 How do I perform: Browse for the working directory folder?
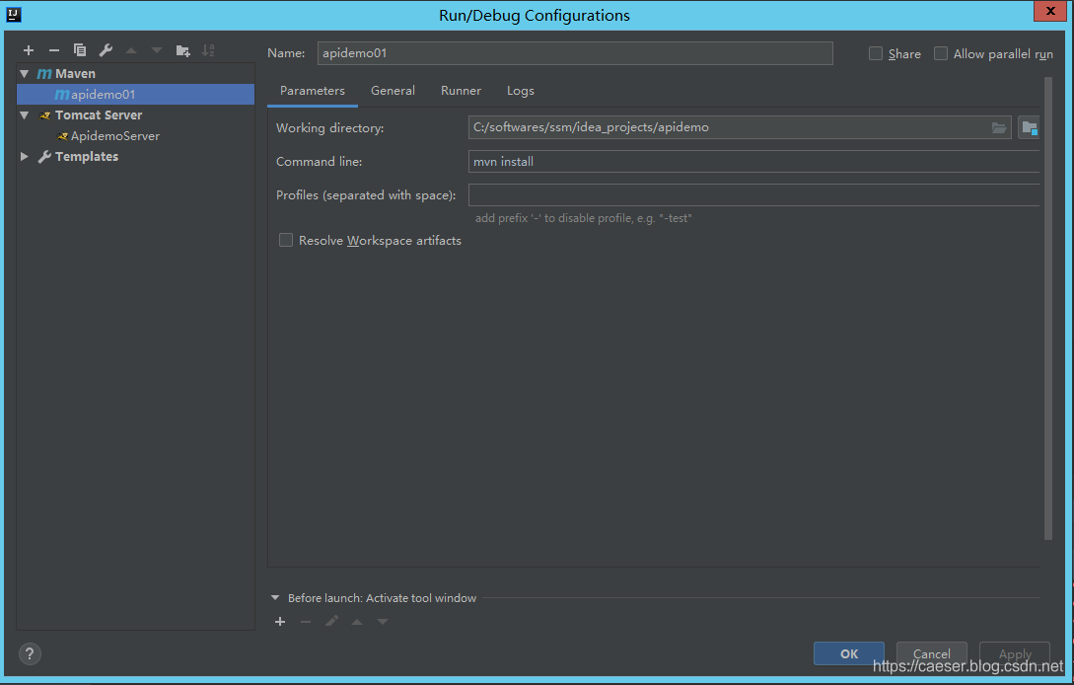click(x=999, y=127)
